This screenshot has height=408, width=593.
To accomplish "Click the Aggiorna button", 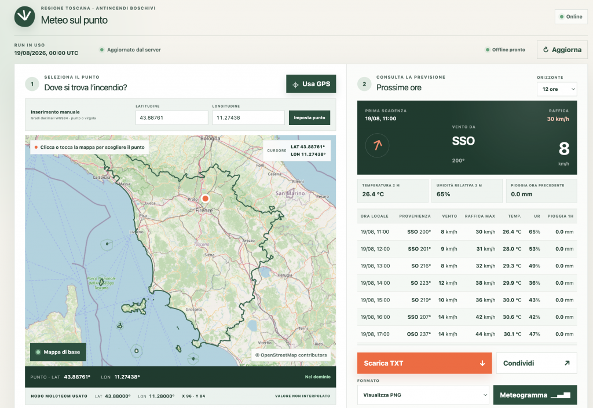I will click(x=562, y=50).
